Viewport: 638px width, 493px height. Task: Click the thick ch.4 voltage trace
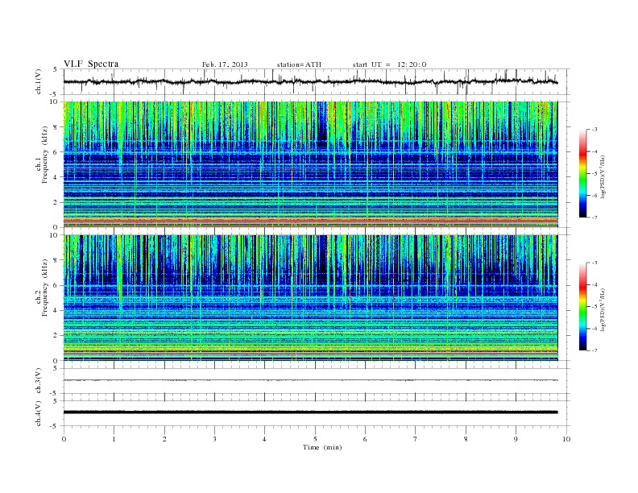310,412
